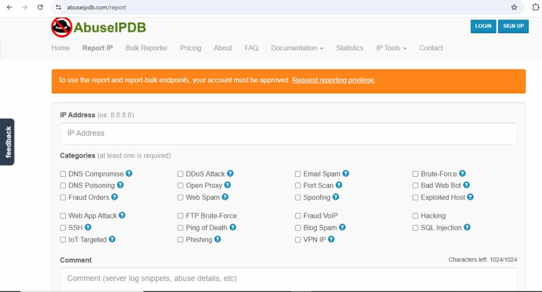Screen dimensions: 542x292
Task: Open help icon next to Brute-Force
Action: click(463, 174)
